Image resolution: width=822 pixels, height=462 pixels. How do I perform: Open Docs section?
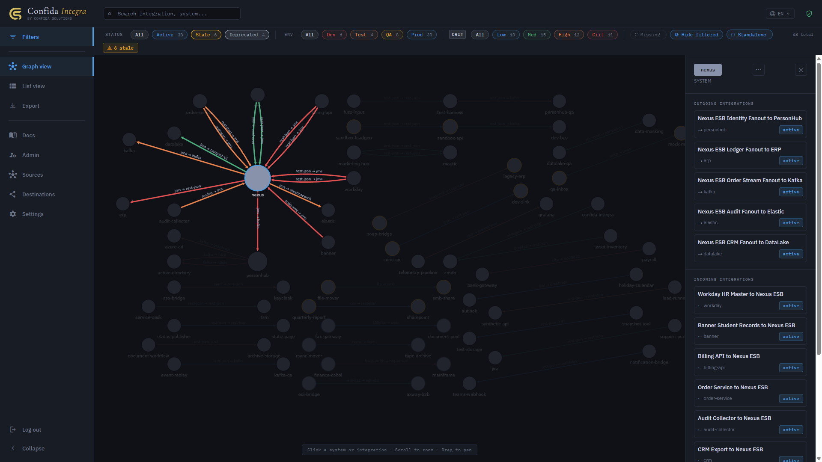click(x=47, y=135)
